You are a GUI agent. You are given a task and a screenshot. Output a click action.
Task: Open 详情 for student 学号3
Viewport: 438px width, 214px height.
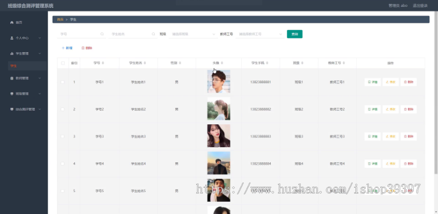point(373,136)
